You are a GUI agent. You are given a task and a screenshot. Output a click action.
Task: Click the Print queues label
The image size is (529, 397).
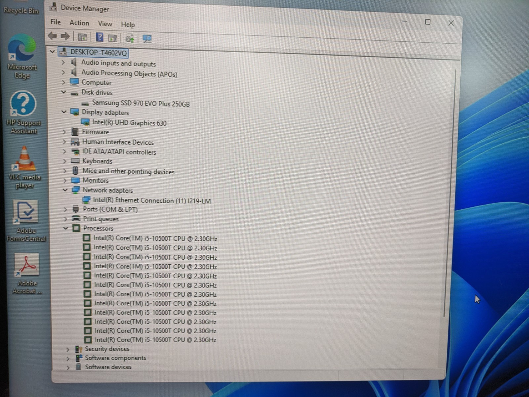101,219
